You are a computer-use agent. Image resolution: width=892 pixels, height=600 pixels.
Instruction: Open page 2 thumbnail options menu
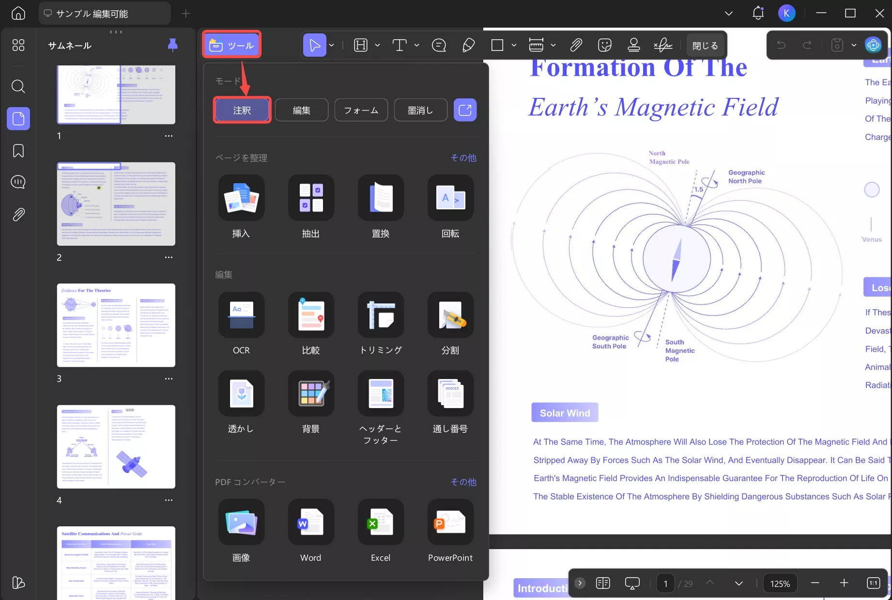[169, 257]
